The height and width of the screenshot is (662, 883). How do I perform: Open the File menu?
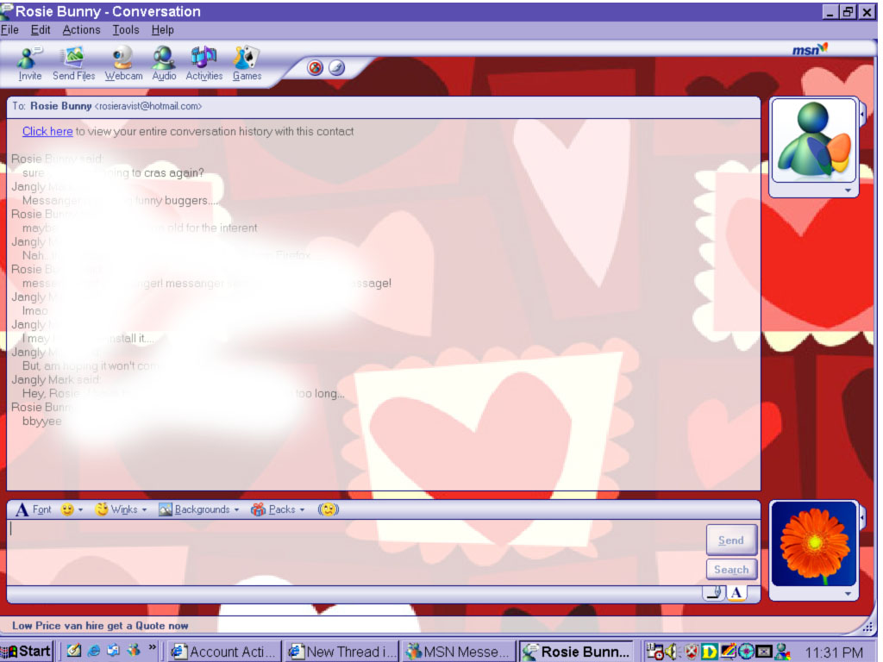coord(9,30)
